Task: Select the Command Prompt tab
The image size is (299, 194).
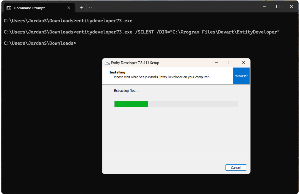Action: [x=33, y=7]
